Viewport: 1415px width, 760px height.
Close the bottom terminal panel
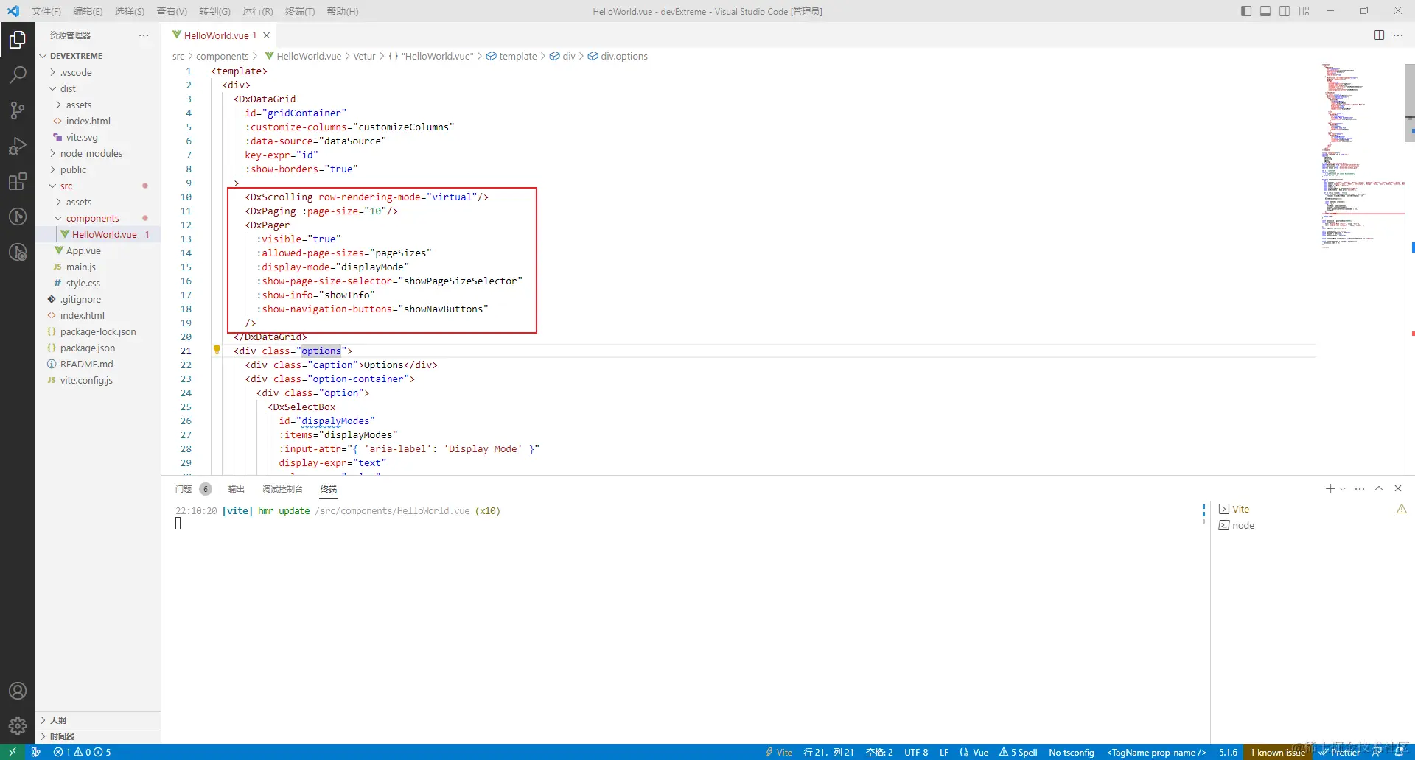coord(1398,488)
